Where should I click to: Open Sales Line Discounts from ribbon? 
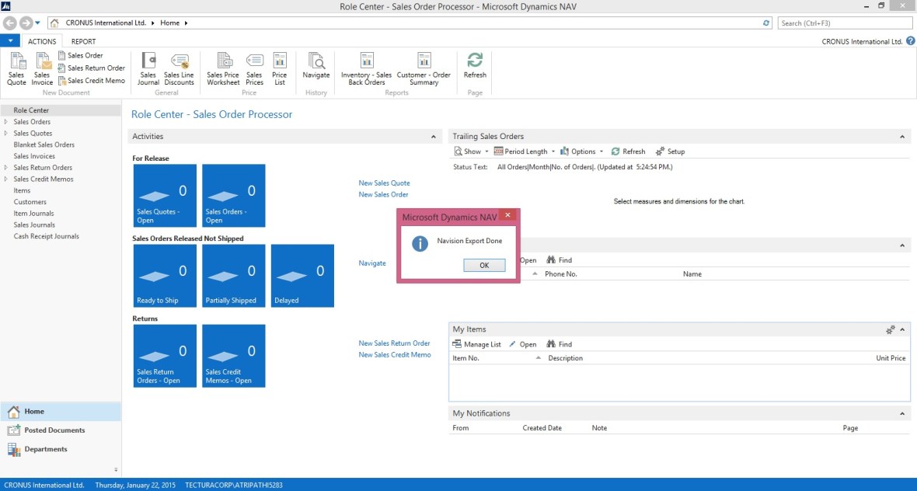tap(179, 68)
